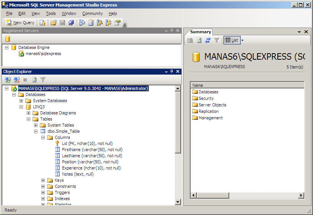Open the Help menu
Viewport: 313px width, 215px height.
tap(113, 13)
